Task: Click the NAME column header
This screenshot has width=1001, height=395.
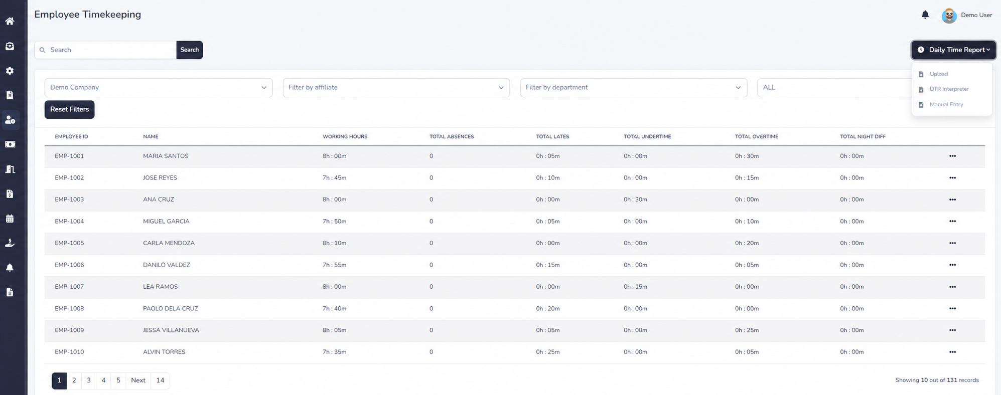Action: [x=151, y=136]
